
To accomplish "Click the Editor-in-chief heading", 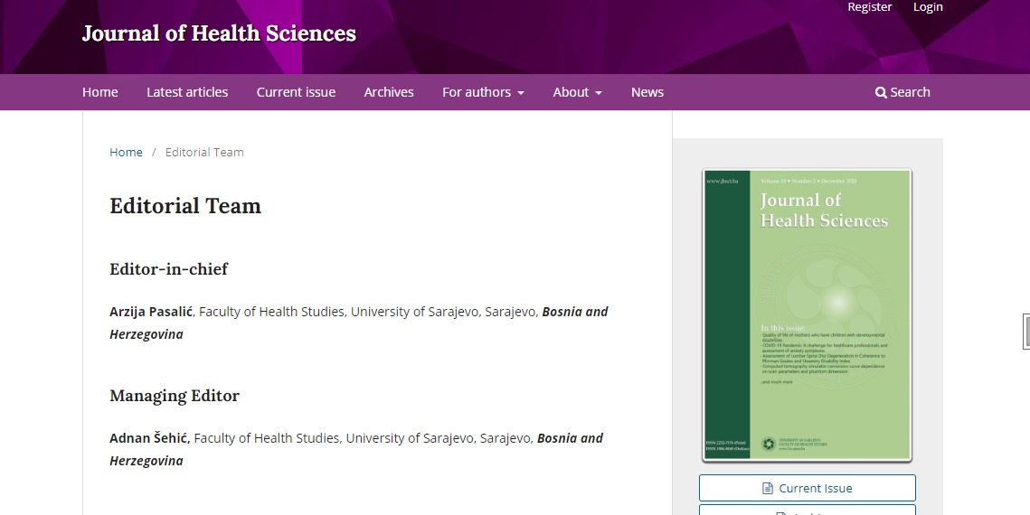I will (169, 269).
